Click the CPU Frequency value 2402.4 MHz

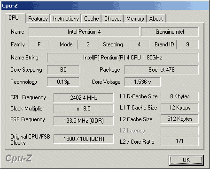(84, 98)
